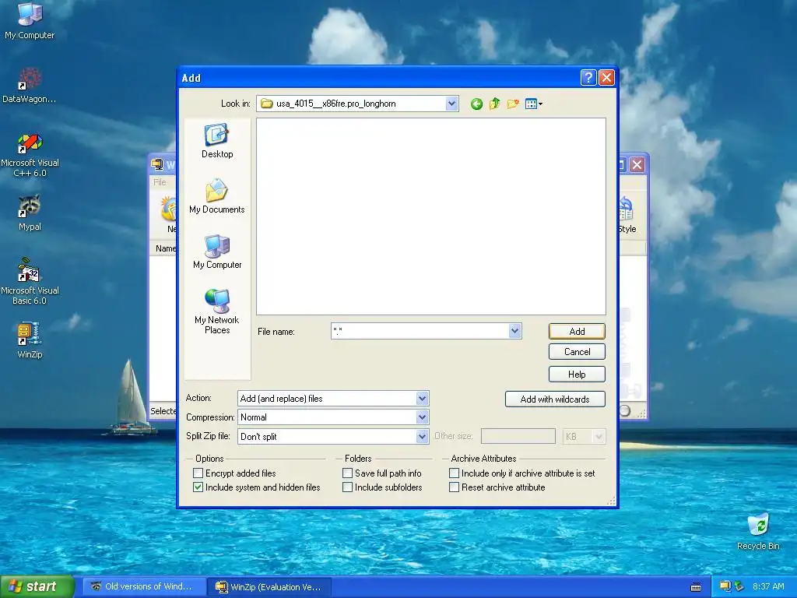Image resolution: width=797 pixels, height=598 pixels.
Task: Go back to last folder visited
Action: click(476, 104)
